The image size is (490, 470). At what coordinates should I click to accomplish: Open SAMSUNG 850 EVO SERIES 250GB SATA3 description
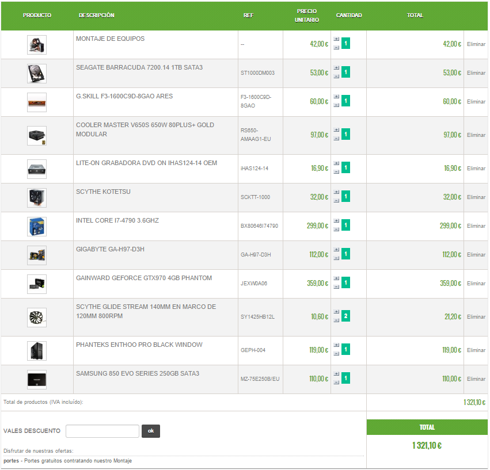pyautogui.click(x=138, y=373)
